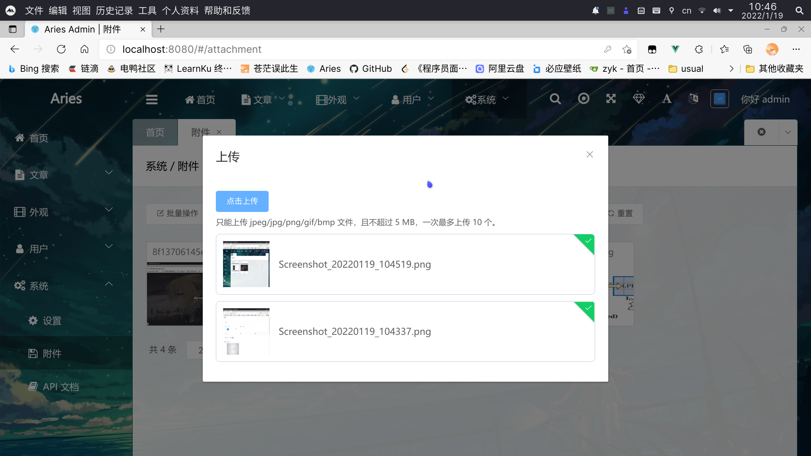Click the diamond theme icon in header
Screen dimensions: 811x456
[x=639, y=99]
